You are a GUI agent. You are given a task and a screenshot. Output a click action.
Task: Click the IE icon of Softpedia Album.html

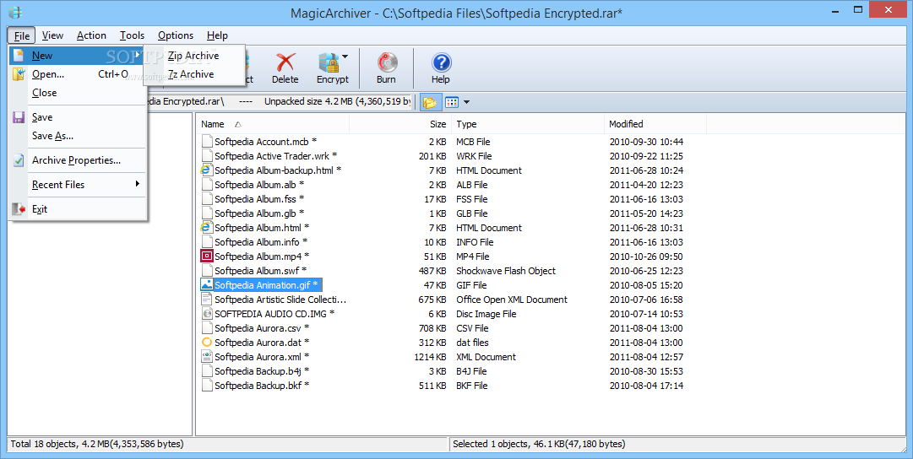pos(206,228)
